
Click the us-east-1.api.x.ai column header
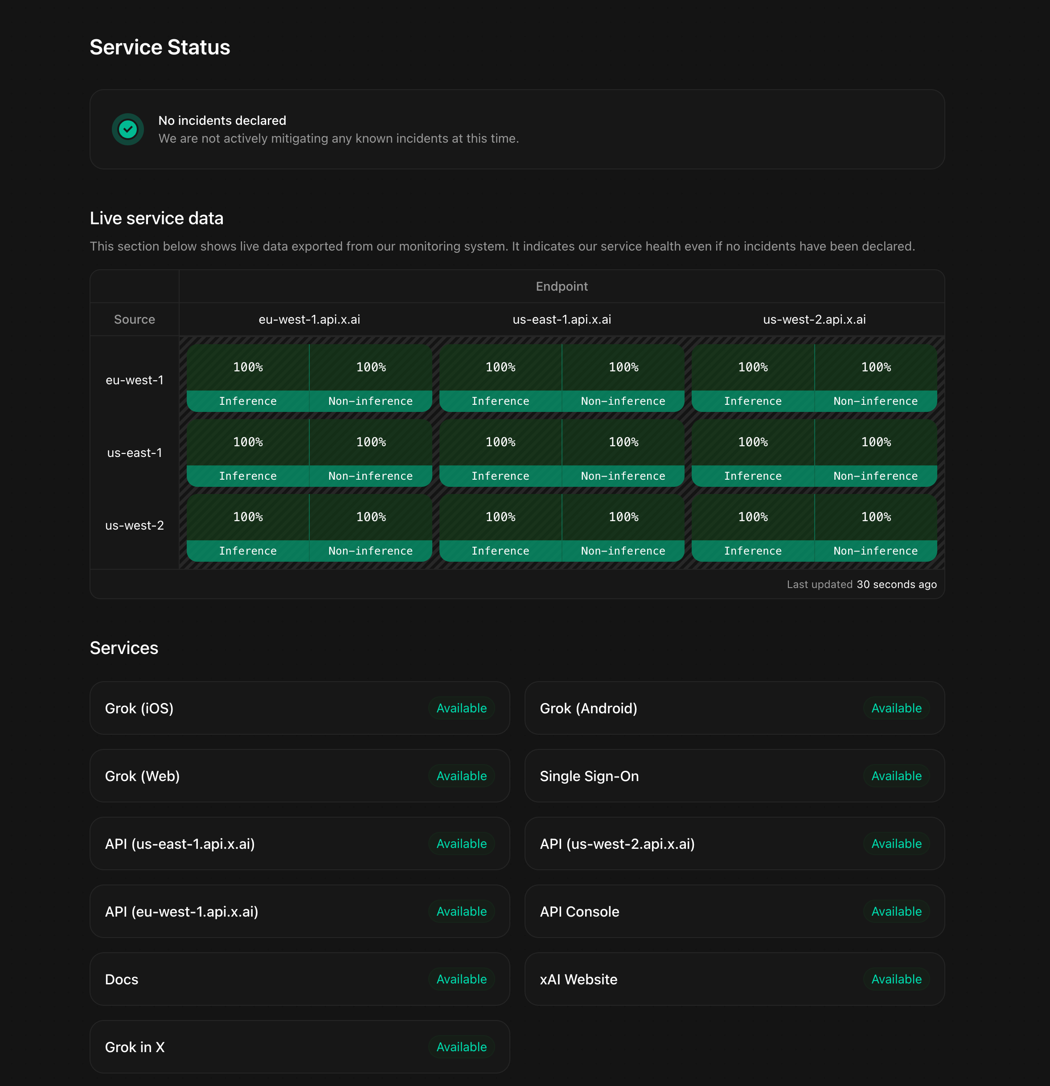pyautogui.click(x=562, y=319)
